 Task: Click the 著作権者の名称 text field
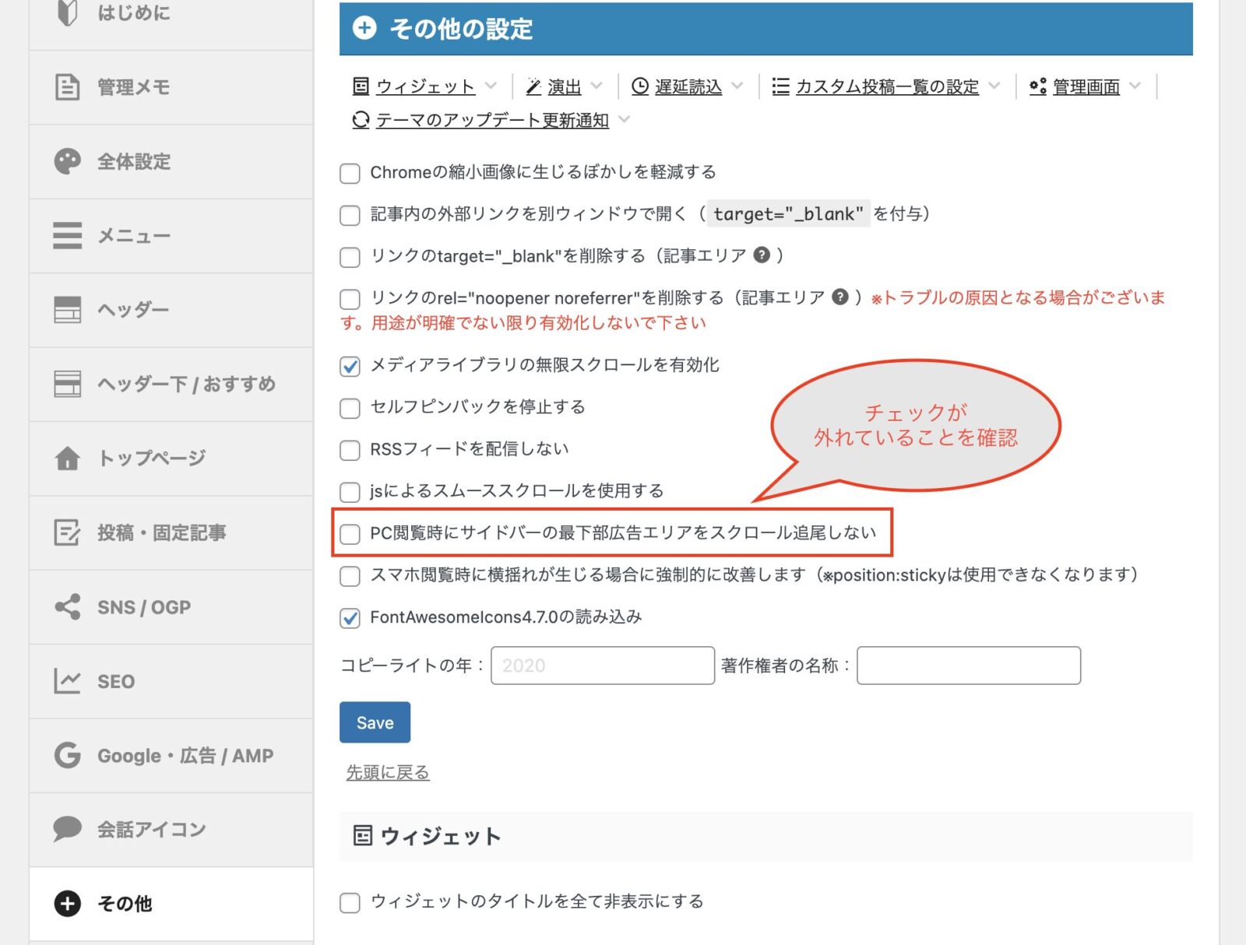(x=968, y=666)
